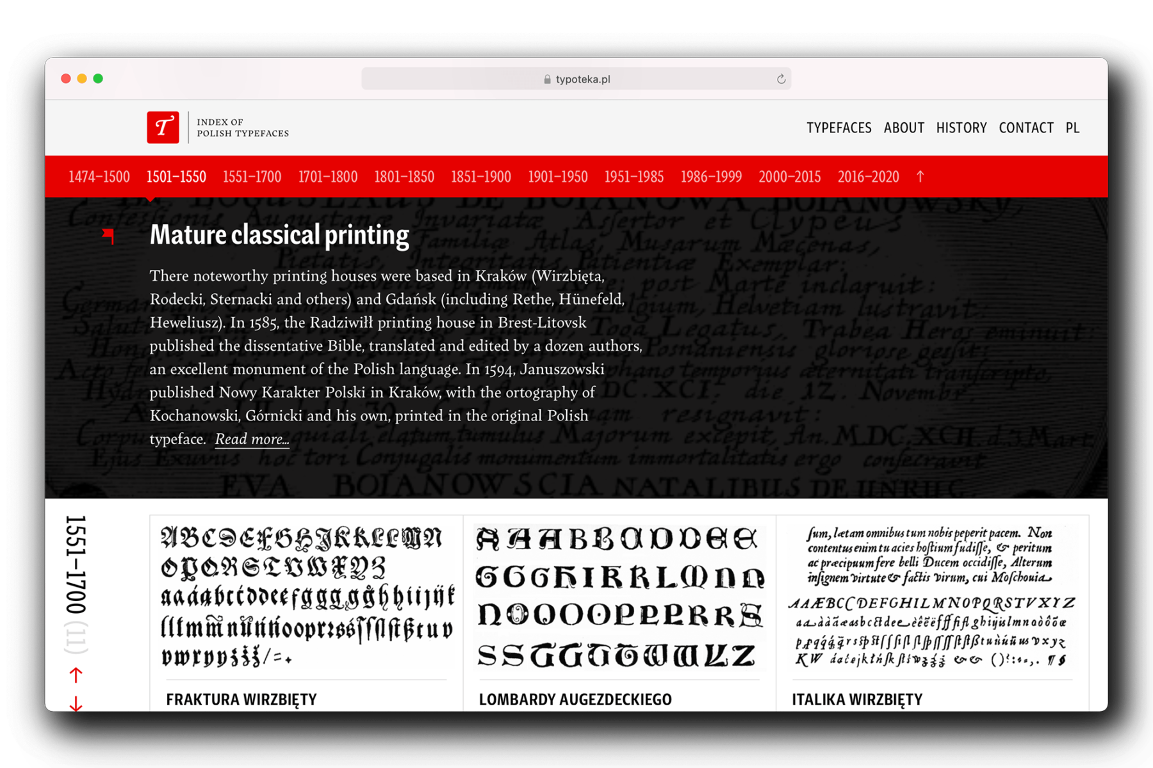
Task: Select the 1501–1550 period tab
Action: tap(176, 177)
